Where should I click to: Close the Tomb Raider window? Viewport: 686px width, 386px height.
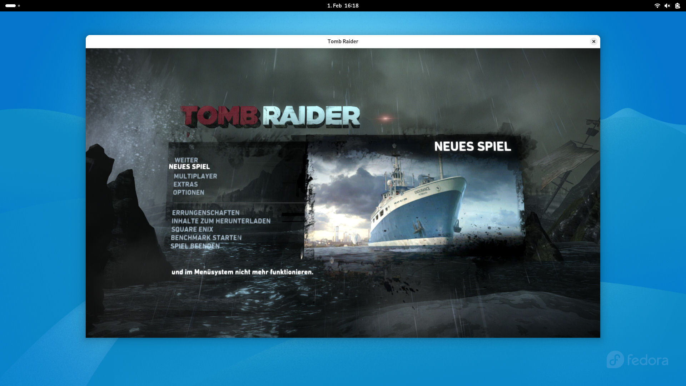(x=594, y=41)
